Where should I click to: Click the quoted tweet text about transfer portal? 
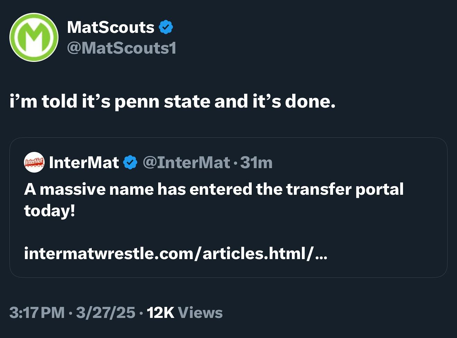(x=214, y=200)
